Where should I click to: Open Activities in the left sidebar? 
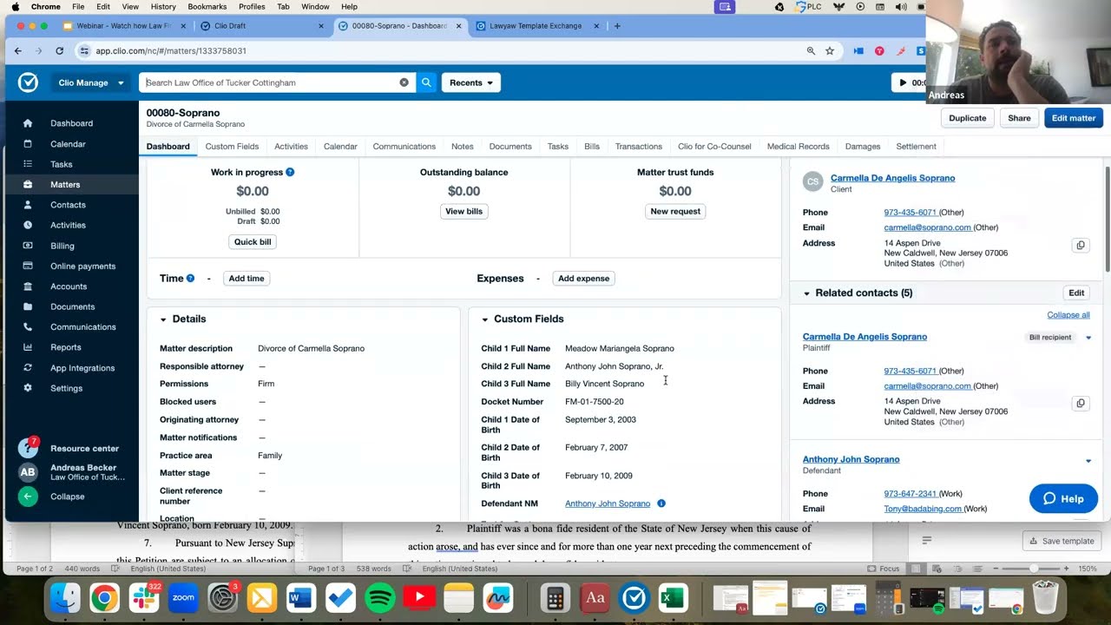click(68, 225)
